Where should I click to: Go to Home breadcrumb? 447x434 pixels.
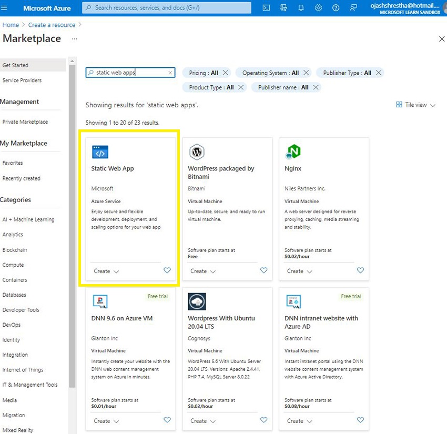click(11, 25)
